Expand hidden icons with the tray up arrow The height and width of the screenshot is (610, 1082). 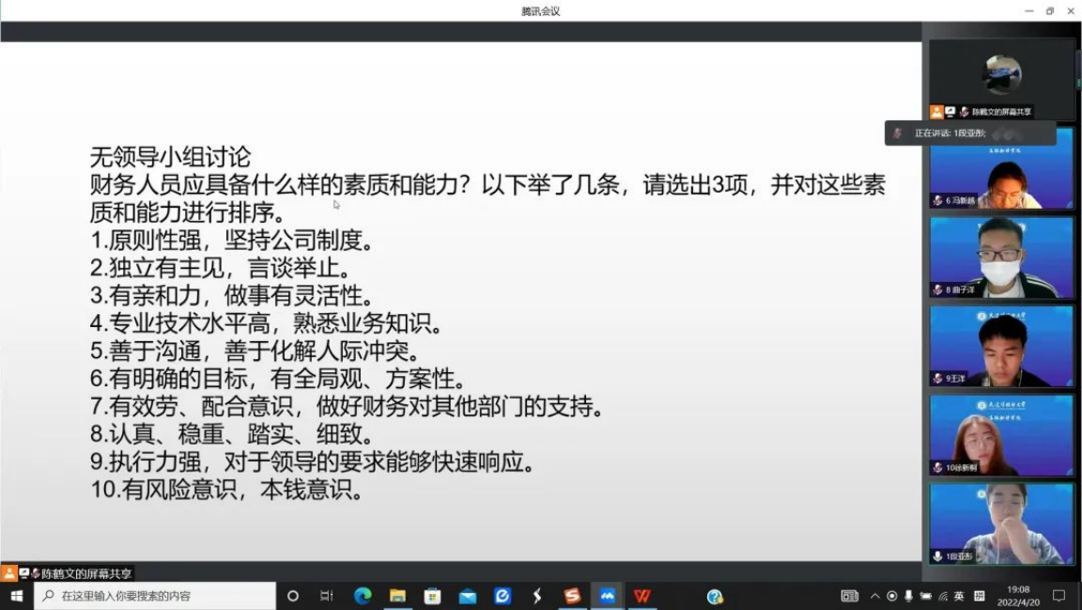[875, 596]
